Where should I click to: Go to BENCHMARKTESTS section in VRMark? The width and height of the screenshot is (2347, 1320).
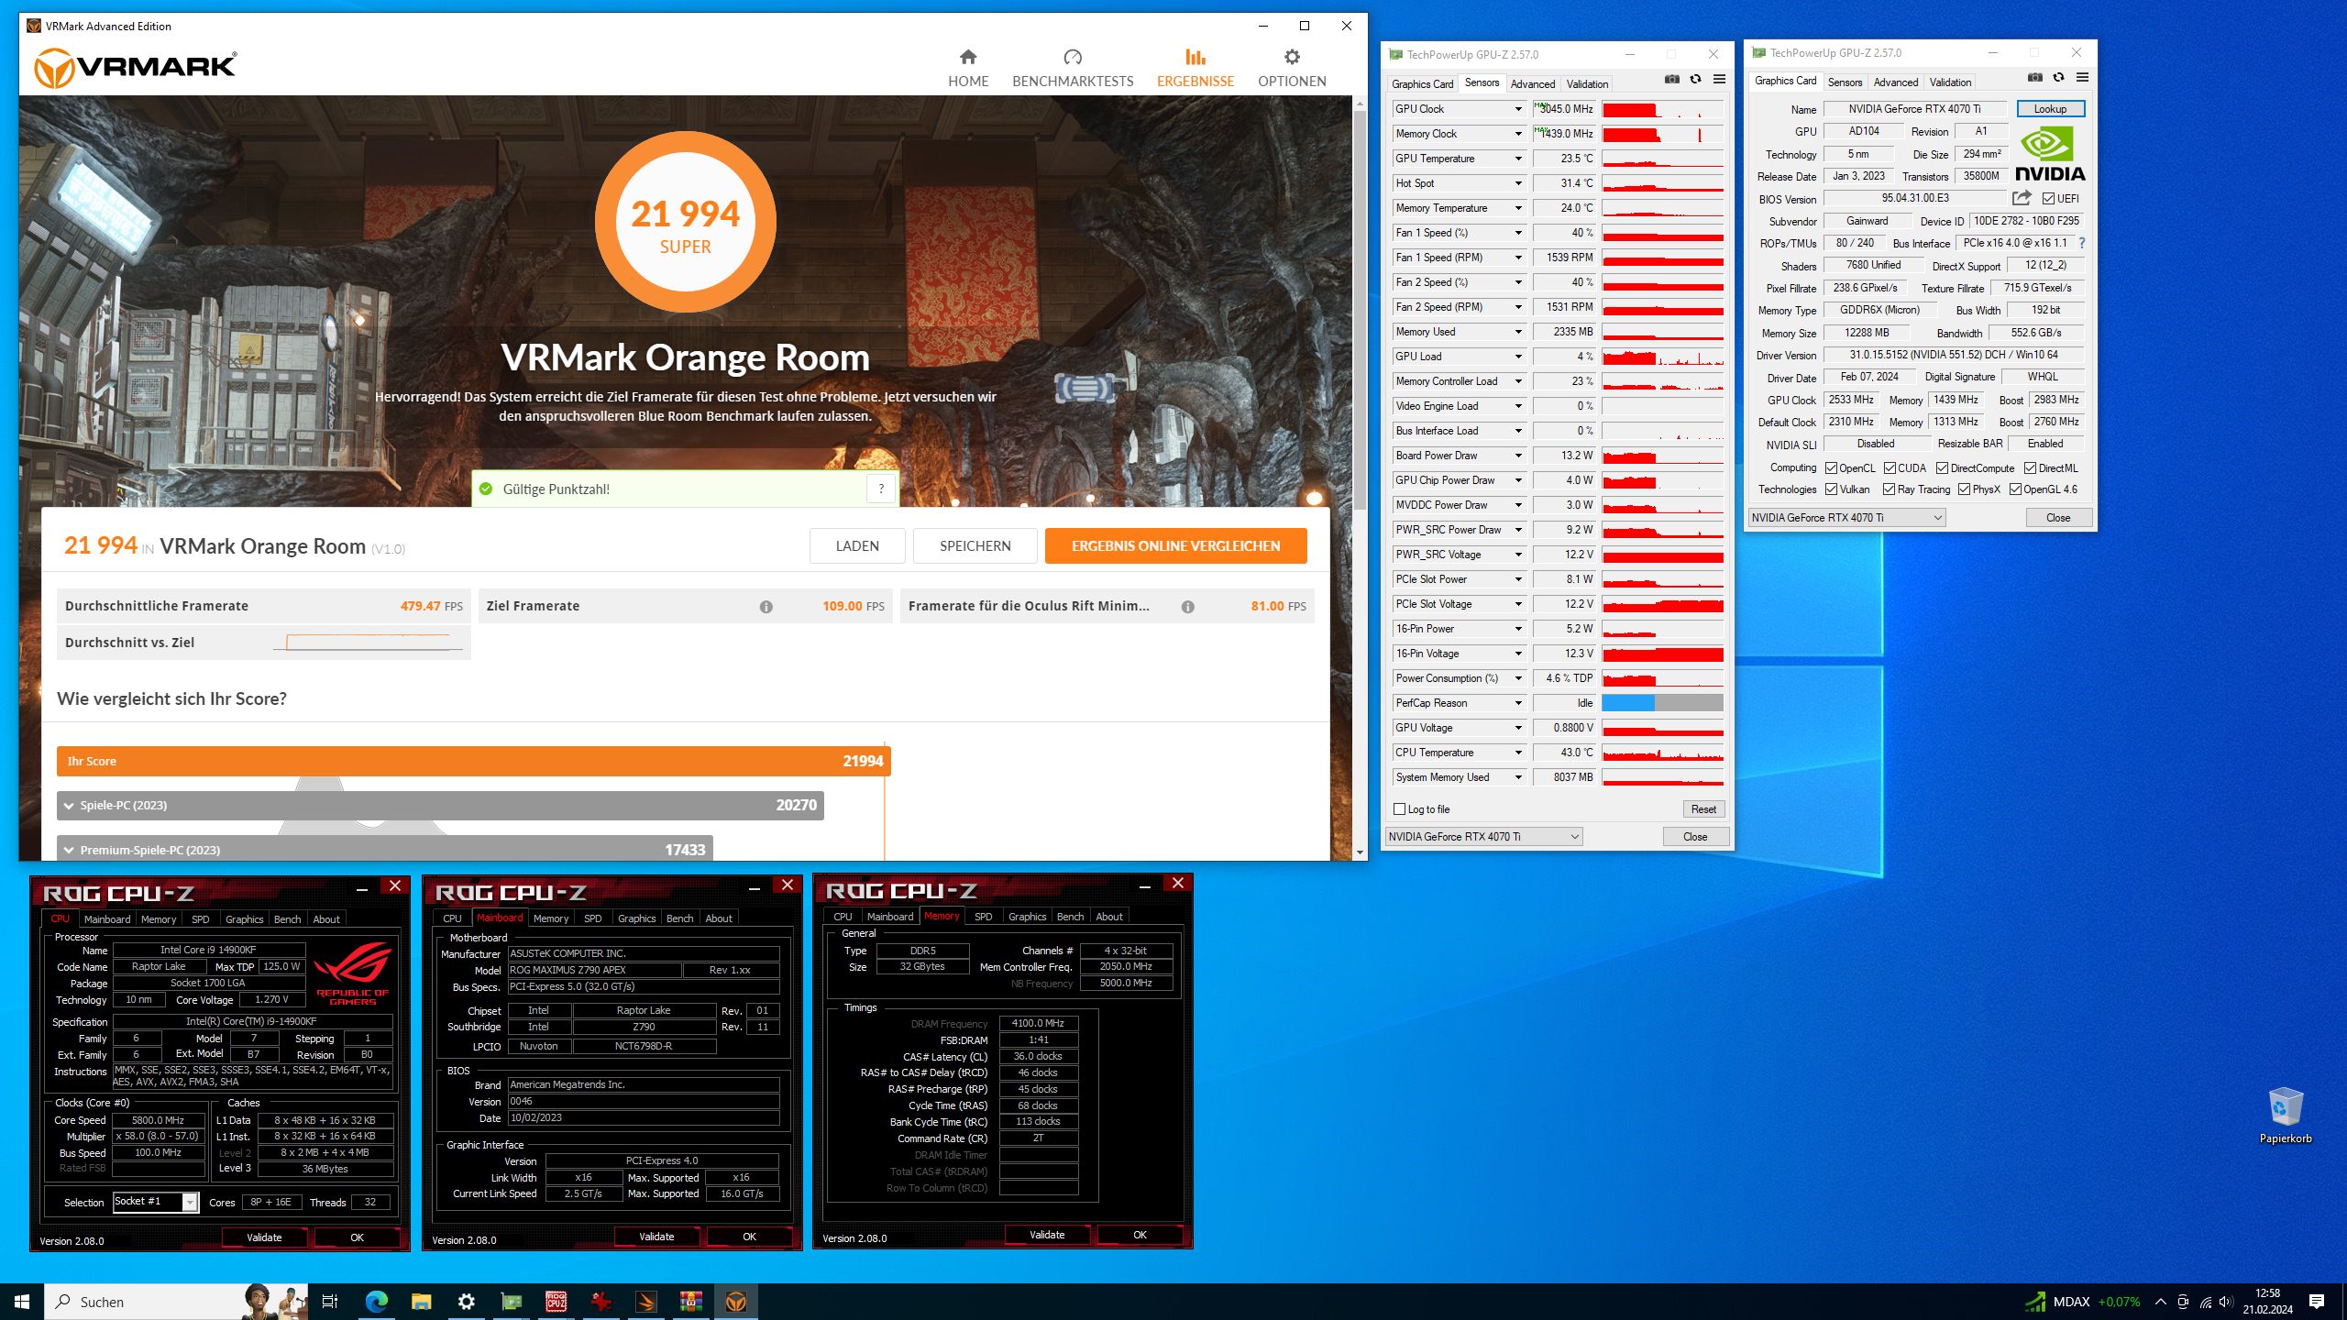[x=1073, y=68]
